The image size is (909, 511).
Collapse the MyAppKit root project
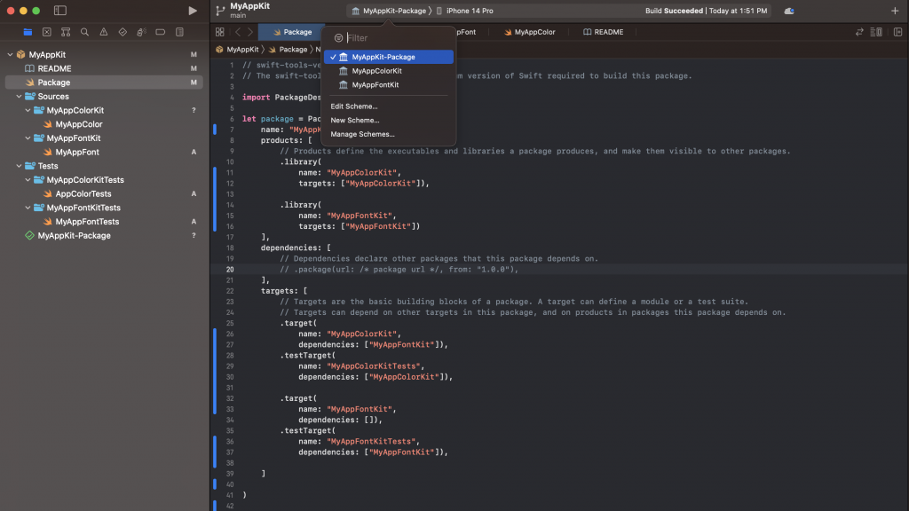pos(10,54)
